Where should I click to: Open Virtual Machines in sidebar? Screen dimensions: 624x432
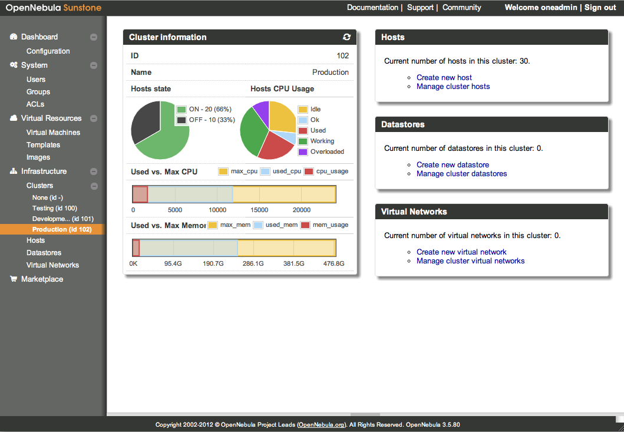[53, 133]
